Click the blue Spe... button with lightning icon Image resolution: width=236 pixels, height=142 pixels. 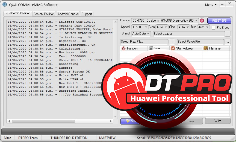click(130, 121)
